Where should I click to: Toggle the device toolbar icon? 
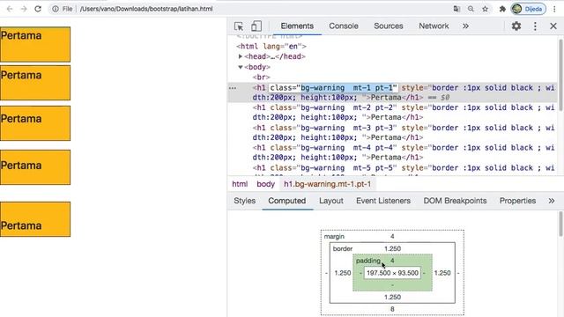coord(256,26)
